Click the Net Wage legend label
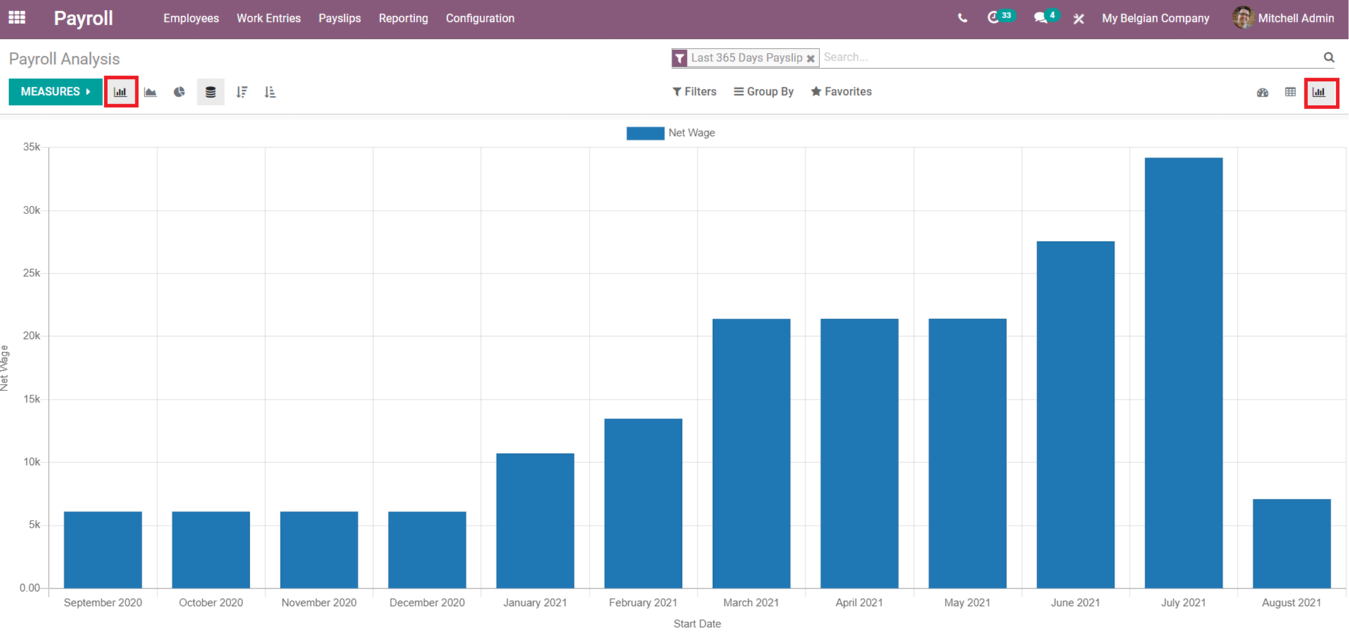This screenshot has width=1349, height=632. coord(692,132)
